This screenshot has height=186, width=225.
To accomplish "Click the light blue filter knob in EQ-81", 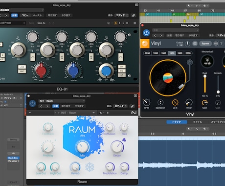I will pyautogui.click(x=106, y=71).
